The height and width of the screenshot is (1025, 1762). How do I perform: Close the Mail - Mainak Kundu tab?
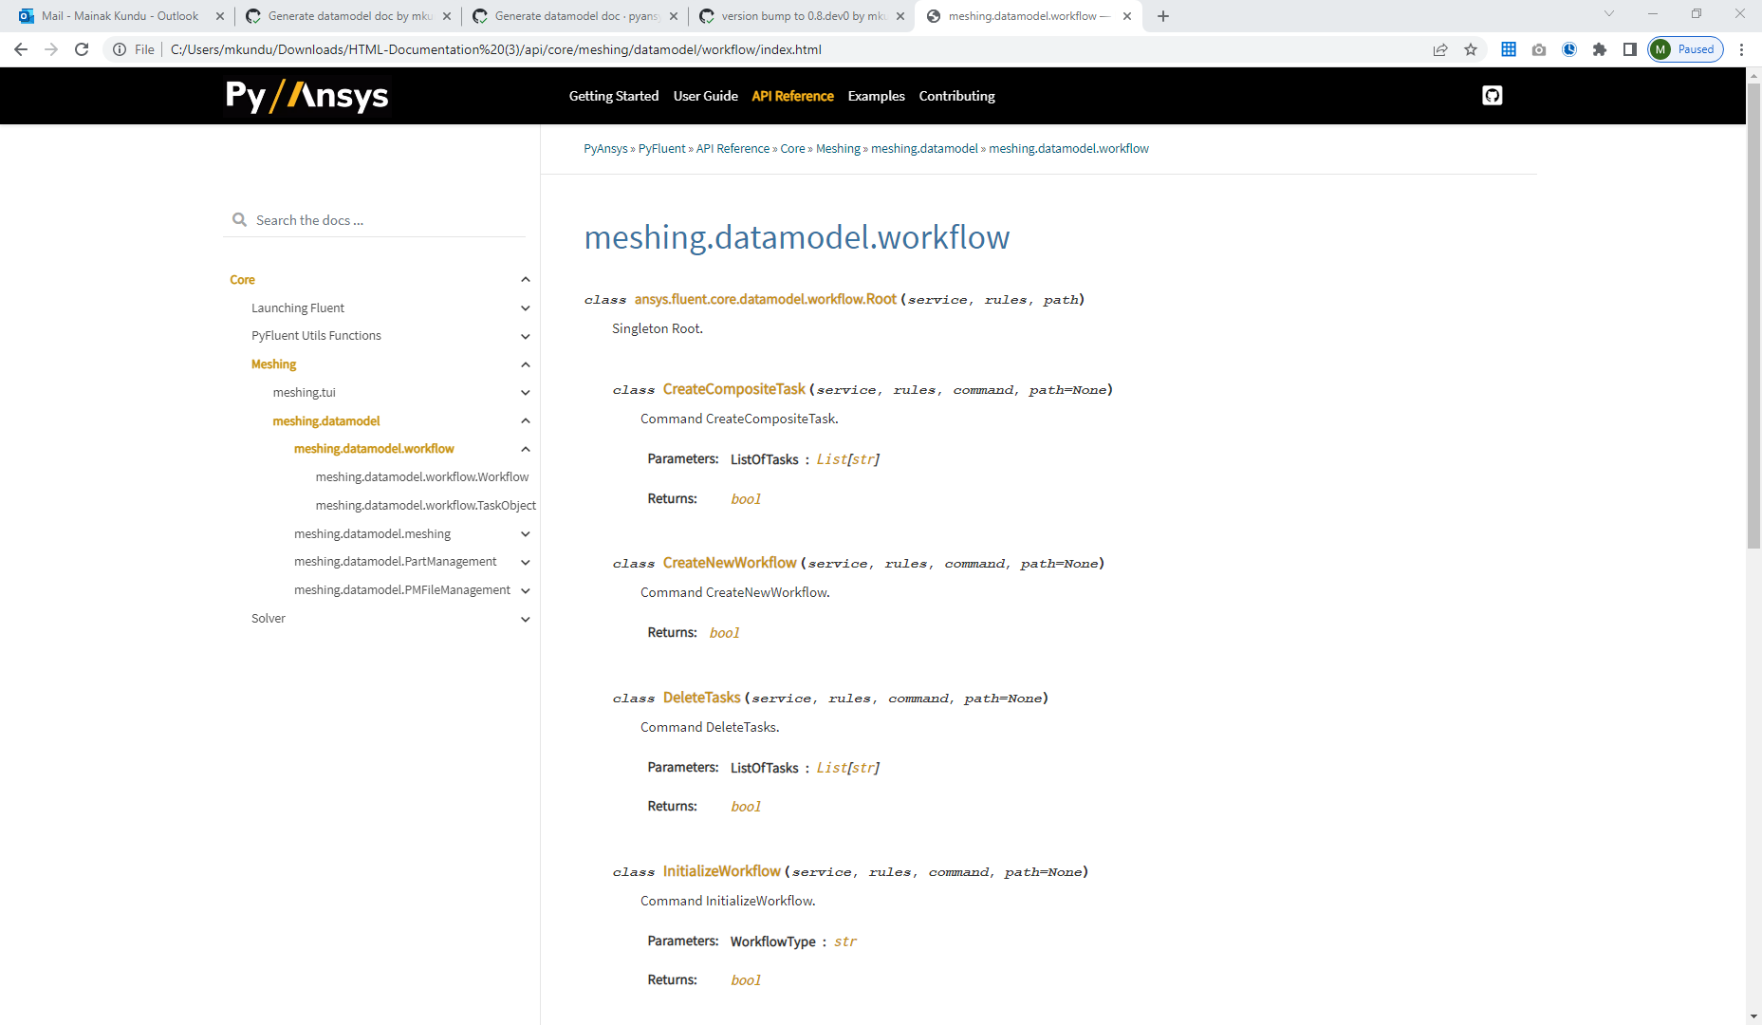220,16
